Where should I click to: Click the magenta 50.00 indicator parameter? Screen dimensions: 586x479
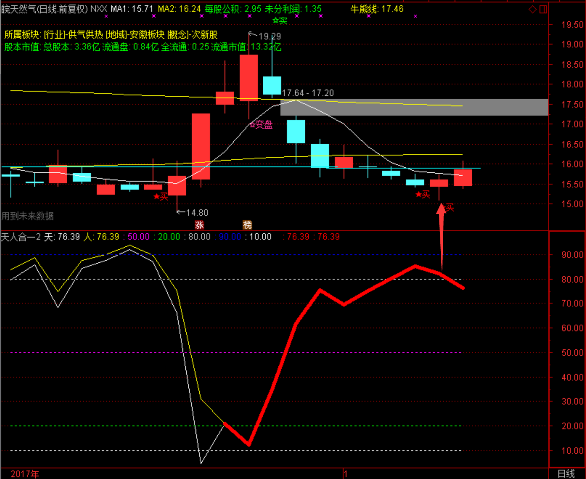(x=138, y=237)
